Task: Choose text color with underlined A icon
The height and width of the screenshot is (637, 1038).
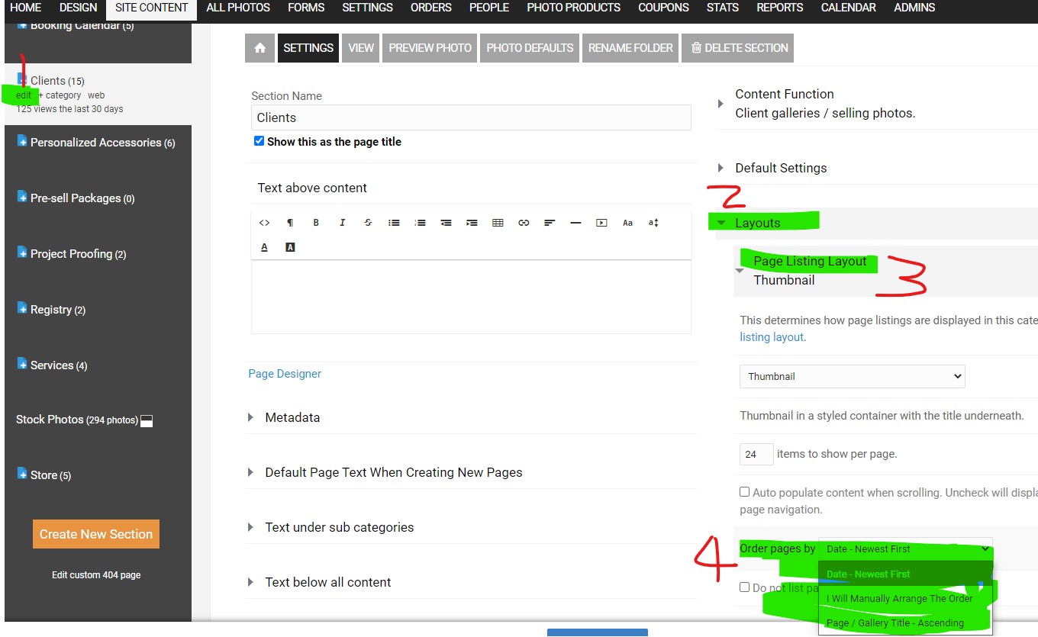Action: tap(264, 247)
